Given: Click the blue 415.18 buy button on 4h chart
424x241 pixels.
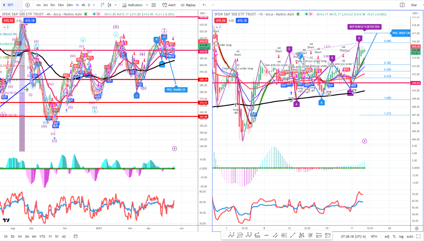Looking at the screenshot, I should point(30,21).
